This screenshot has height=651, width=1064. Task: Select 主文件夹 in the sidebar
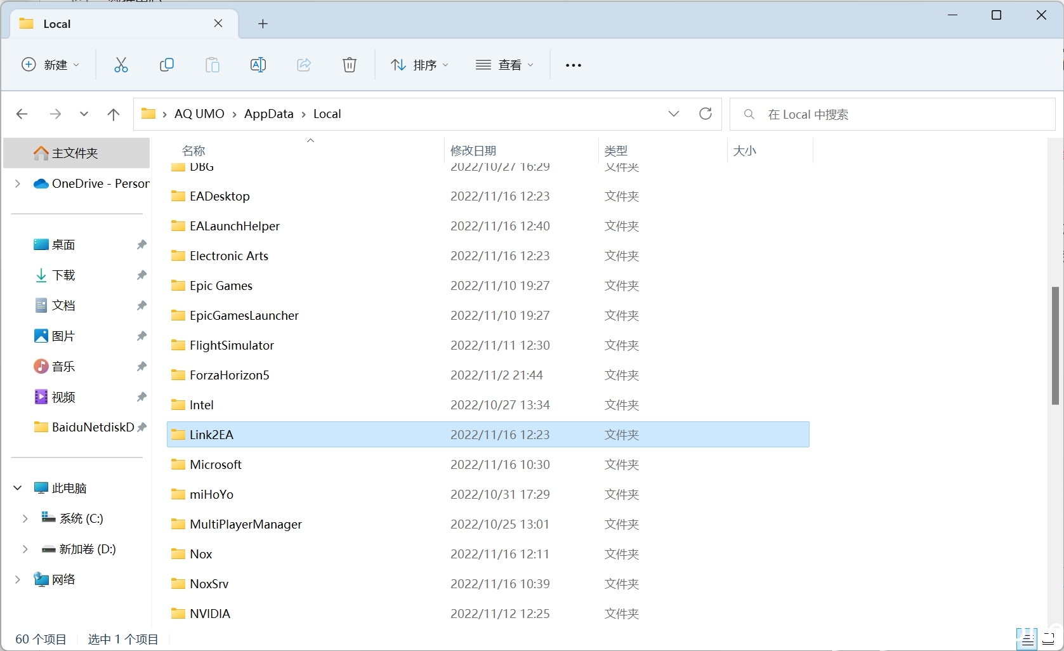(x=77, y=153)
